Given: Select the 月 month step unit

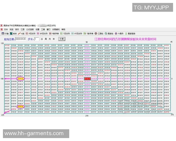Looking at the screenshot, I should (x=50, y=39).
